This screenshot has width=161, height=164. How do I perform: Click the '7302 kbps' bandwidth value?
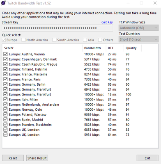click(92, 79)
